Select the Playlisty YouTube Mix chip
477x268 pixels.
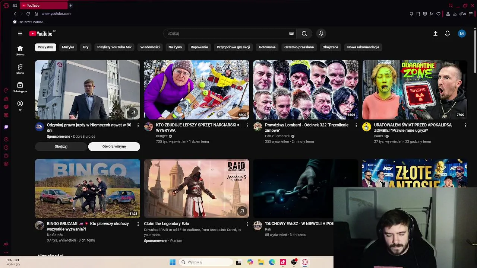click(x=114, y=47)
